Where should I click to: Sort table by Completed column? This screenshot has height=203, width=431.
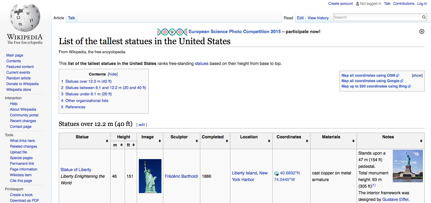point(227,141)
